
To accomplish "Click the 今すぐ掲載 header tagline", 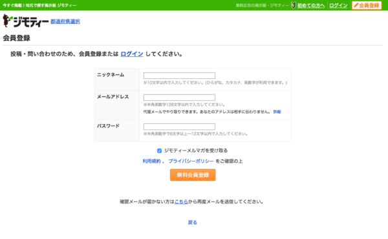I will coord(39,5).
